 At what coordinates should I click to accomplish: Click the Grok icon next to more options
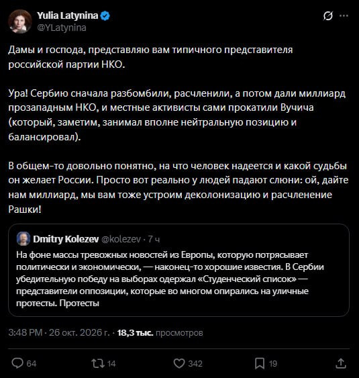point(327,16)
